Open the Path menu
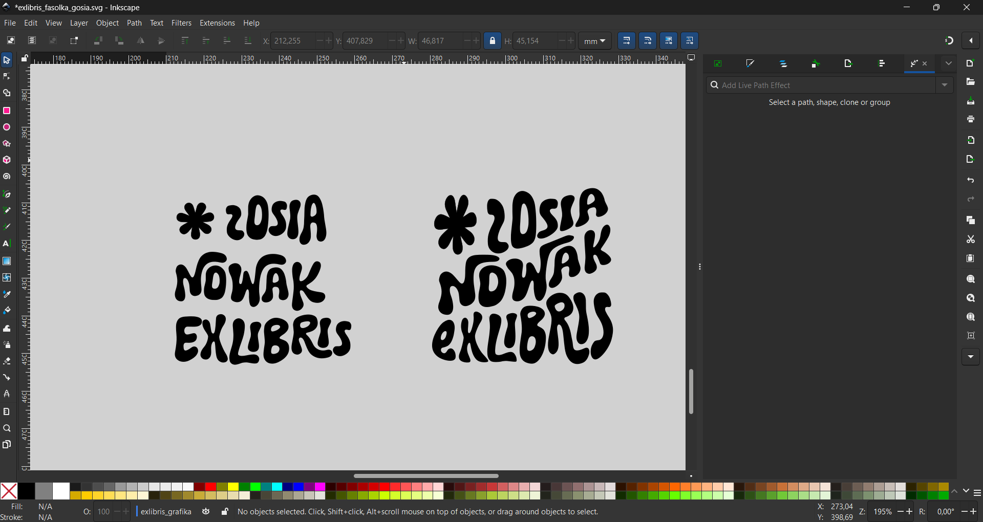This screenshot has width=983, height=522. coord(134,23)
